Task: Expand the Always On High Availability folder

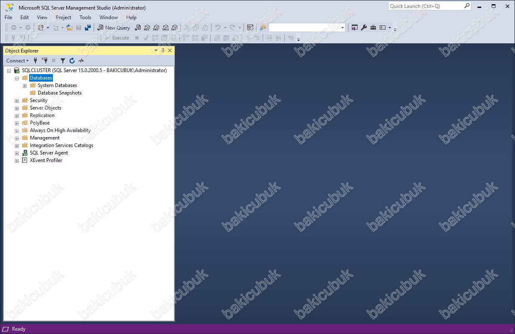Action: click(x=17, y=130)
